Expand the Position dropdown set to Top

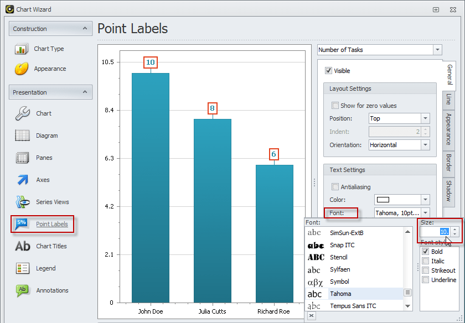click(425, 118)
